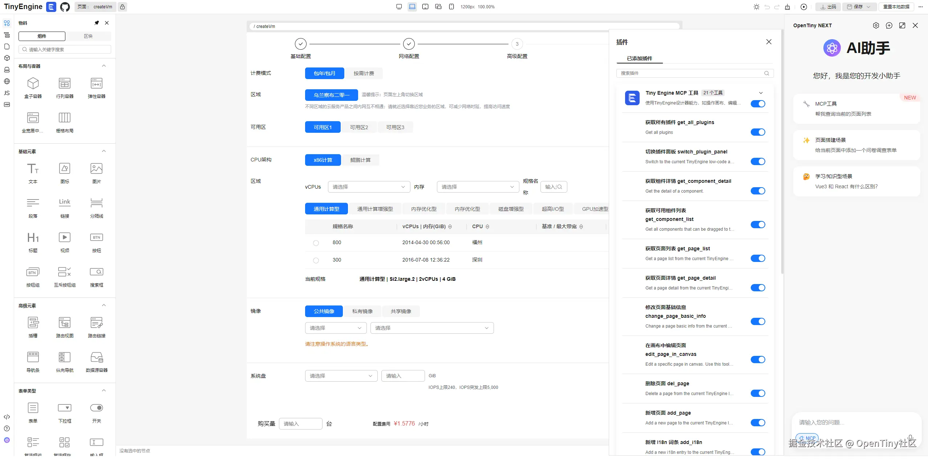Switch to the 区块 tab
The height and width of the screenshot is (460, 928).
point(88,36)
